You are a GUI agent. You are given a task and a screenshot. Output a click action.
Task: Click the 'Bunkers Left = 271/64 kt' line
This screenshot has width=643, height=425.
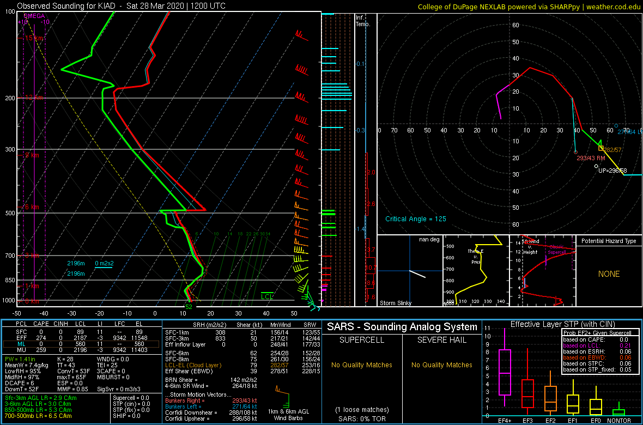(x=211, y=406)
